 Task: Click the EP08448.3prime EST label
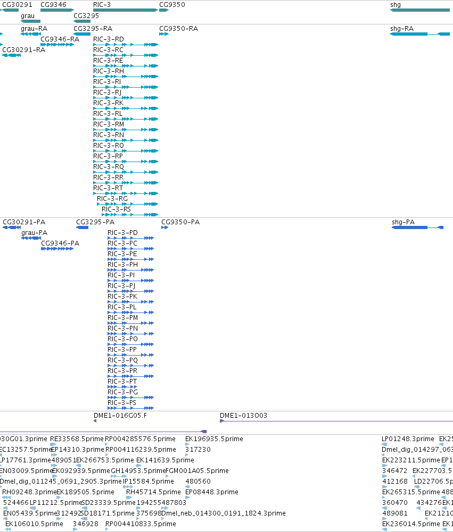click(x=212, y=492)
